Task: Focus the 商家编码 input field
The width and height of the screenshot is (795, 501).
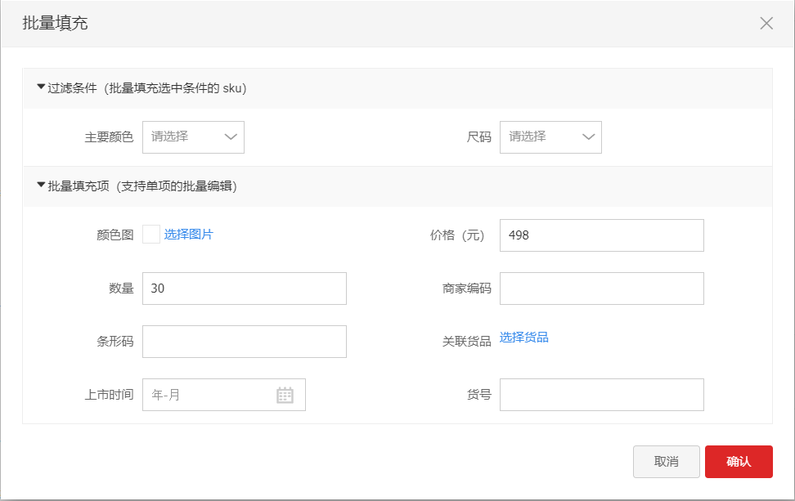Action: click(x=602, y=289)
